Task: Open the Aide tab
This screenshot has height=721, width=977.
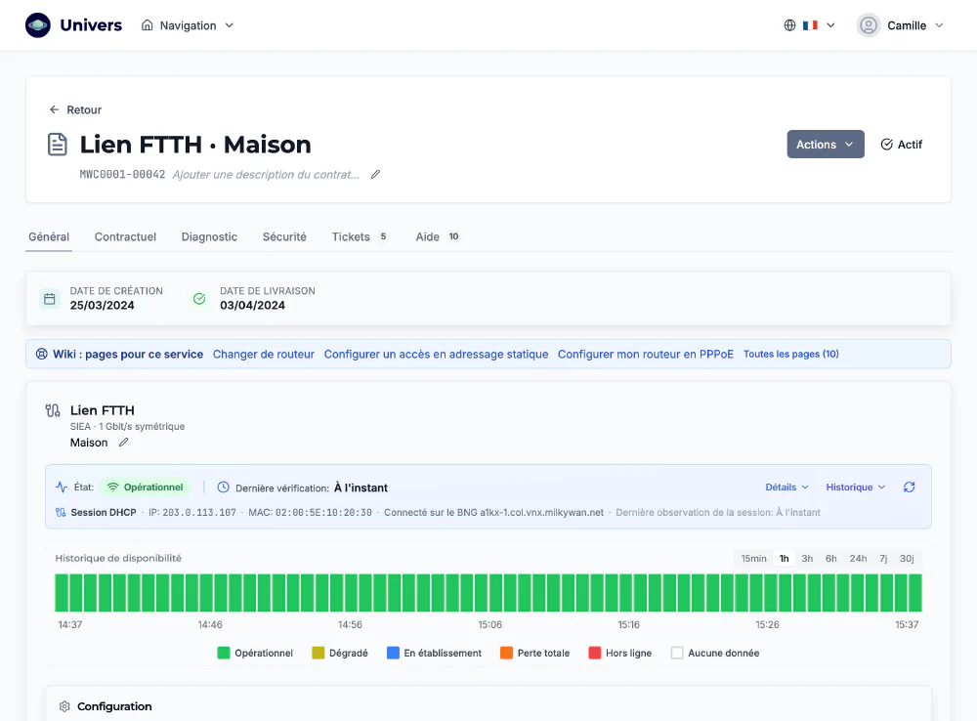Action: 438,236
